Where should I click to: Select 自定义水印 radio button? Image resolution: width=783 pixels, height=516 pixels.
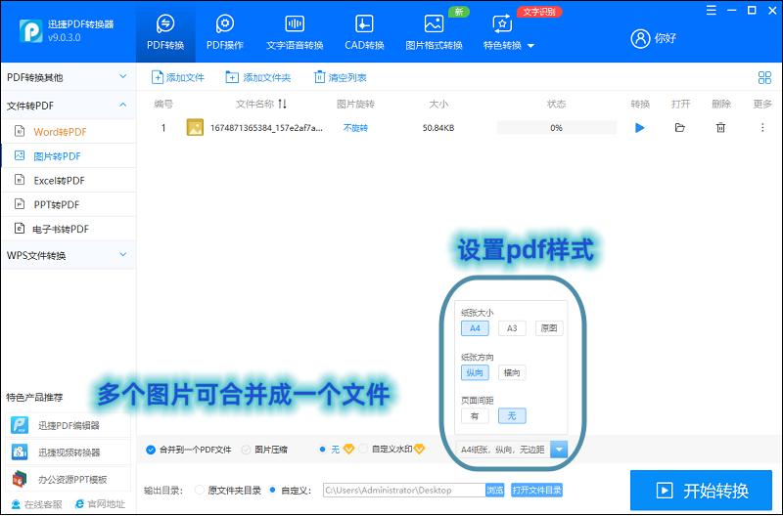click(x=363, y=450)
